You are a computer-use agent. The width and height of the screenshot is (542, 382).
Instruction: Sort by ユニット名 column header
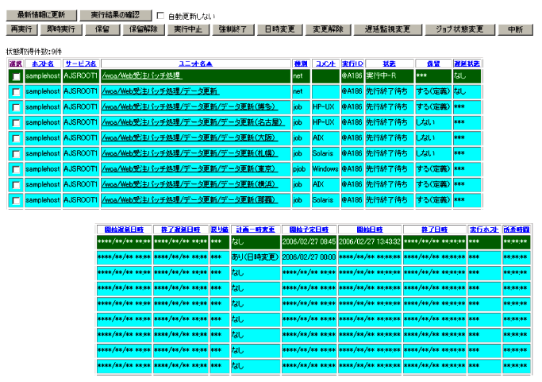(x=195, y=63)
